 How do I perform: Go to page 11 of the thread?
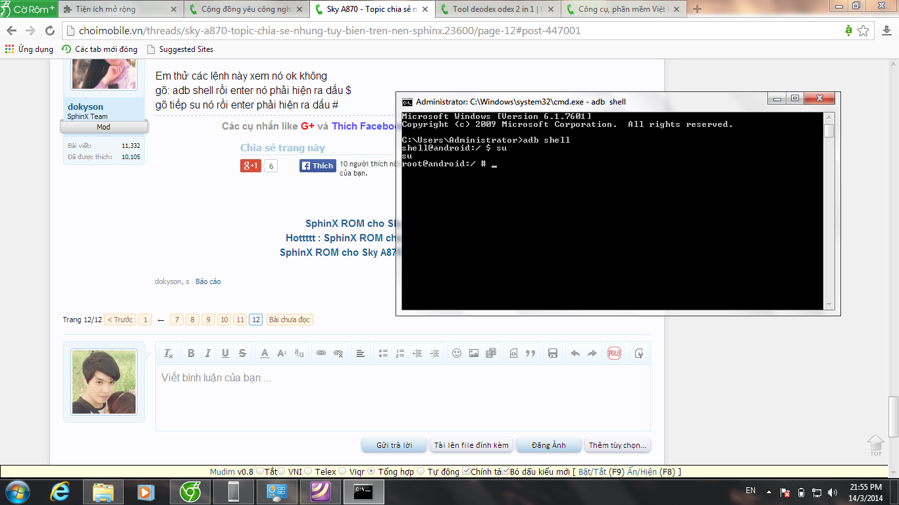point(240,320)
